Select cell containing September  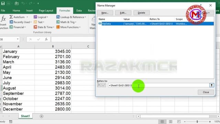click(x=18, y=93)
